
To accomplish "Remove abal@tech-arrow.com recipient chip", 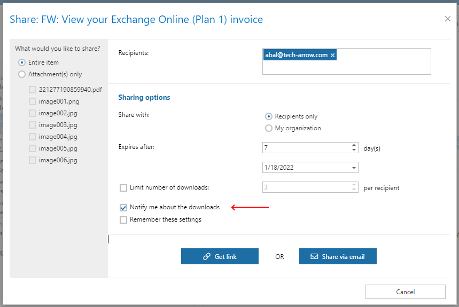I will [332, 56].
